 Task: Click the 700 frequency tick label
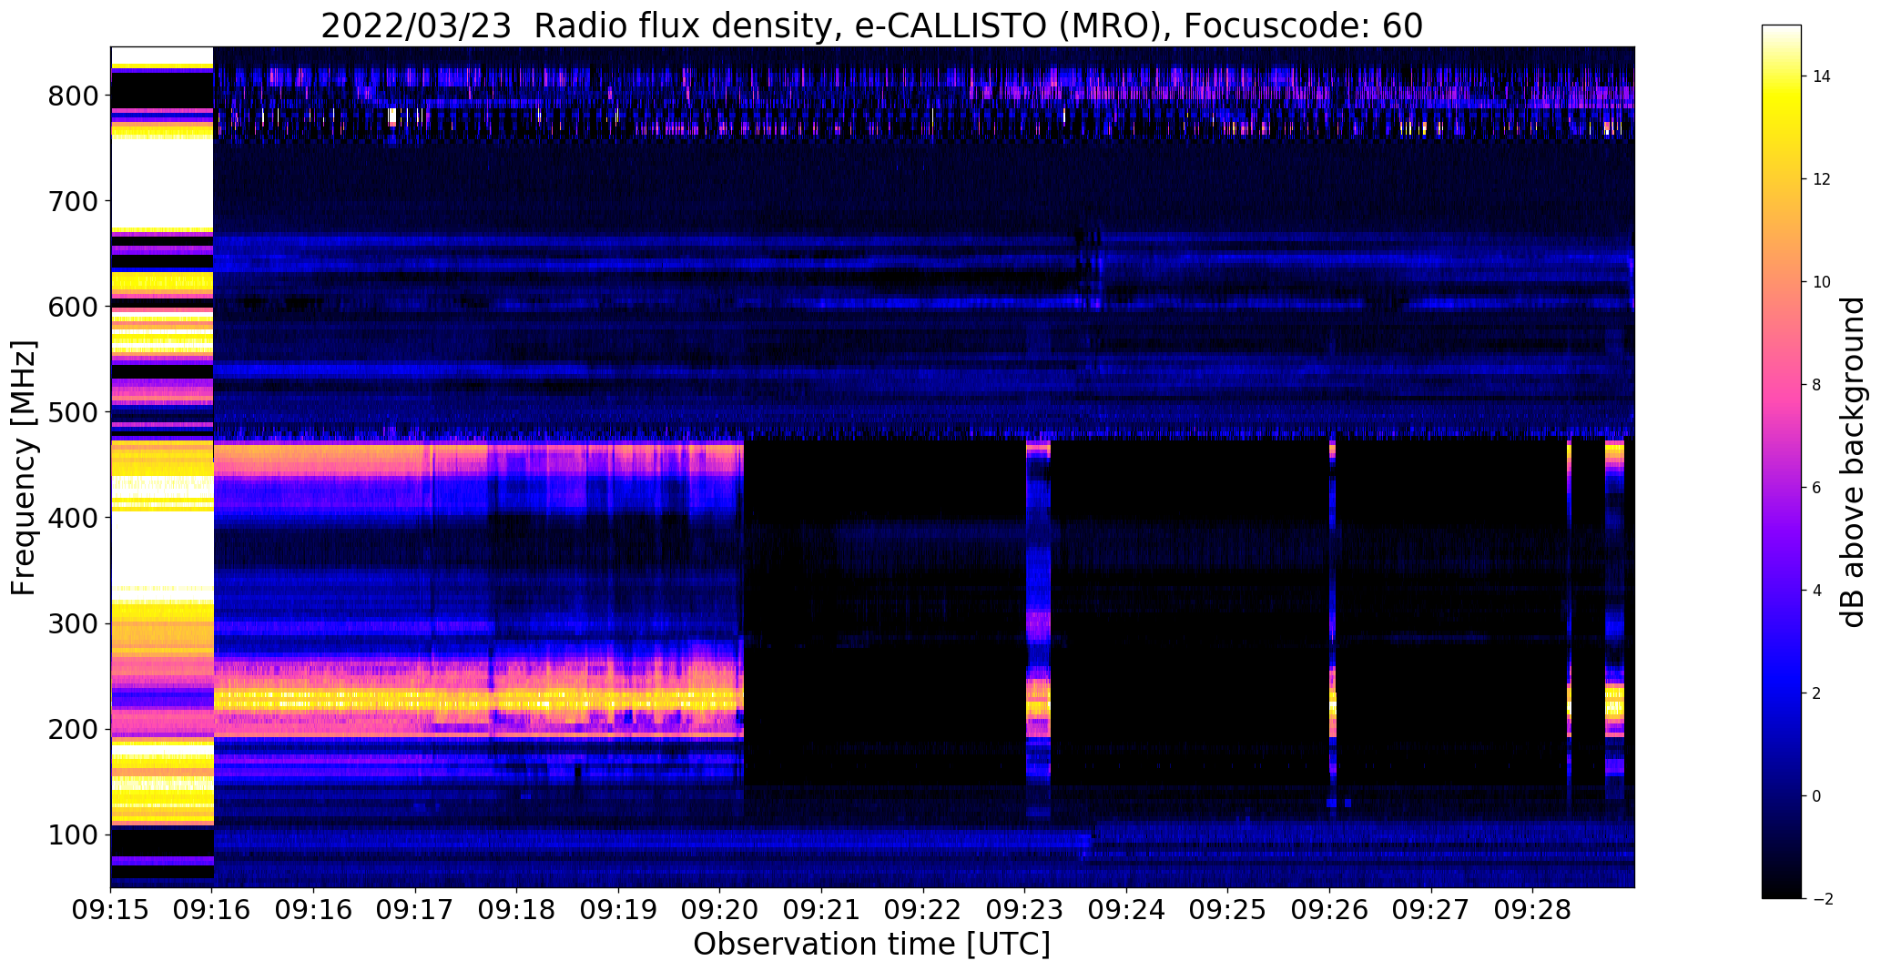coord(74,201)
